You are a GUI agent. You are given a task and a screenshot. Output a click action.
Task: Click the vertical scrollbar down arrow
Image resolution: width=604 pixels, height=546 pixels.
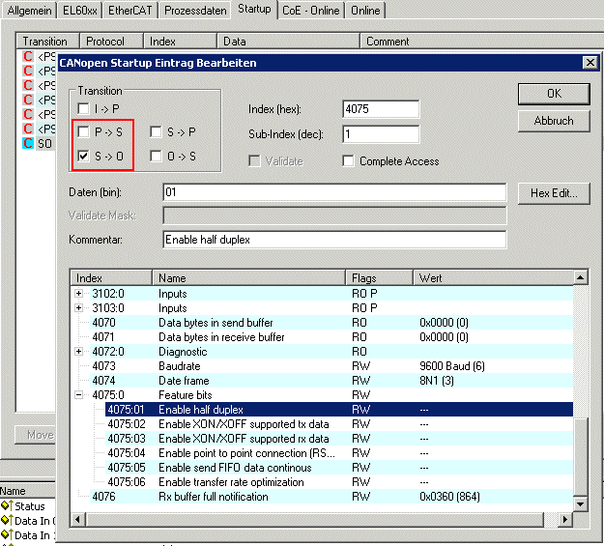[x=581, y=504]
